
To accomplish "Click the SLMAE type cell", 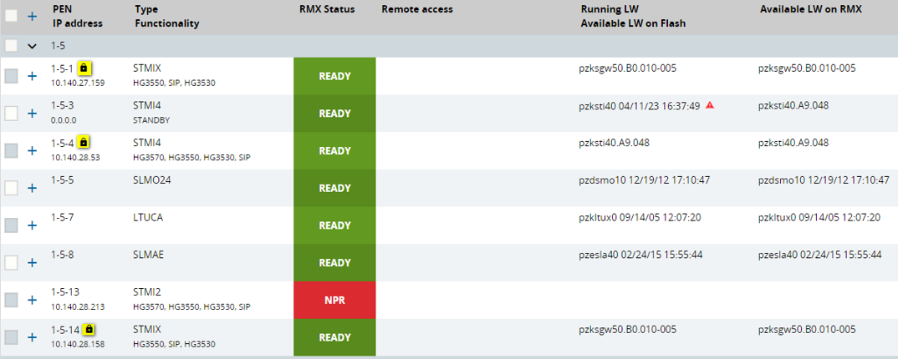I will click(x=148, y=255).
